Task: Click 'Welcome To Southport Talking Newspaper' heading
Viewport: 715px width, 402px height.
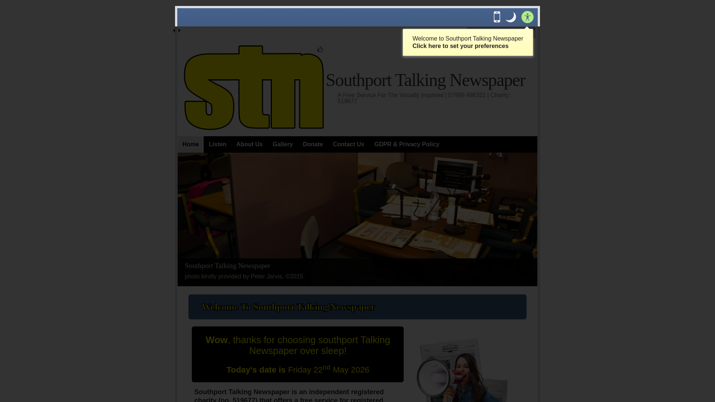Action: tap(288, 307)
